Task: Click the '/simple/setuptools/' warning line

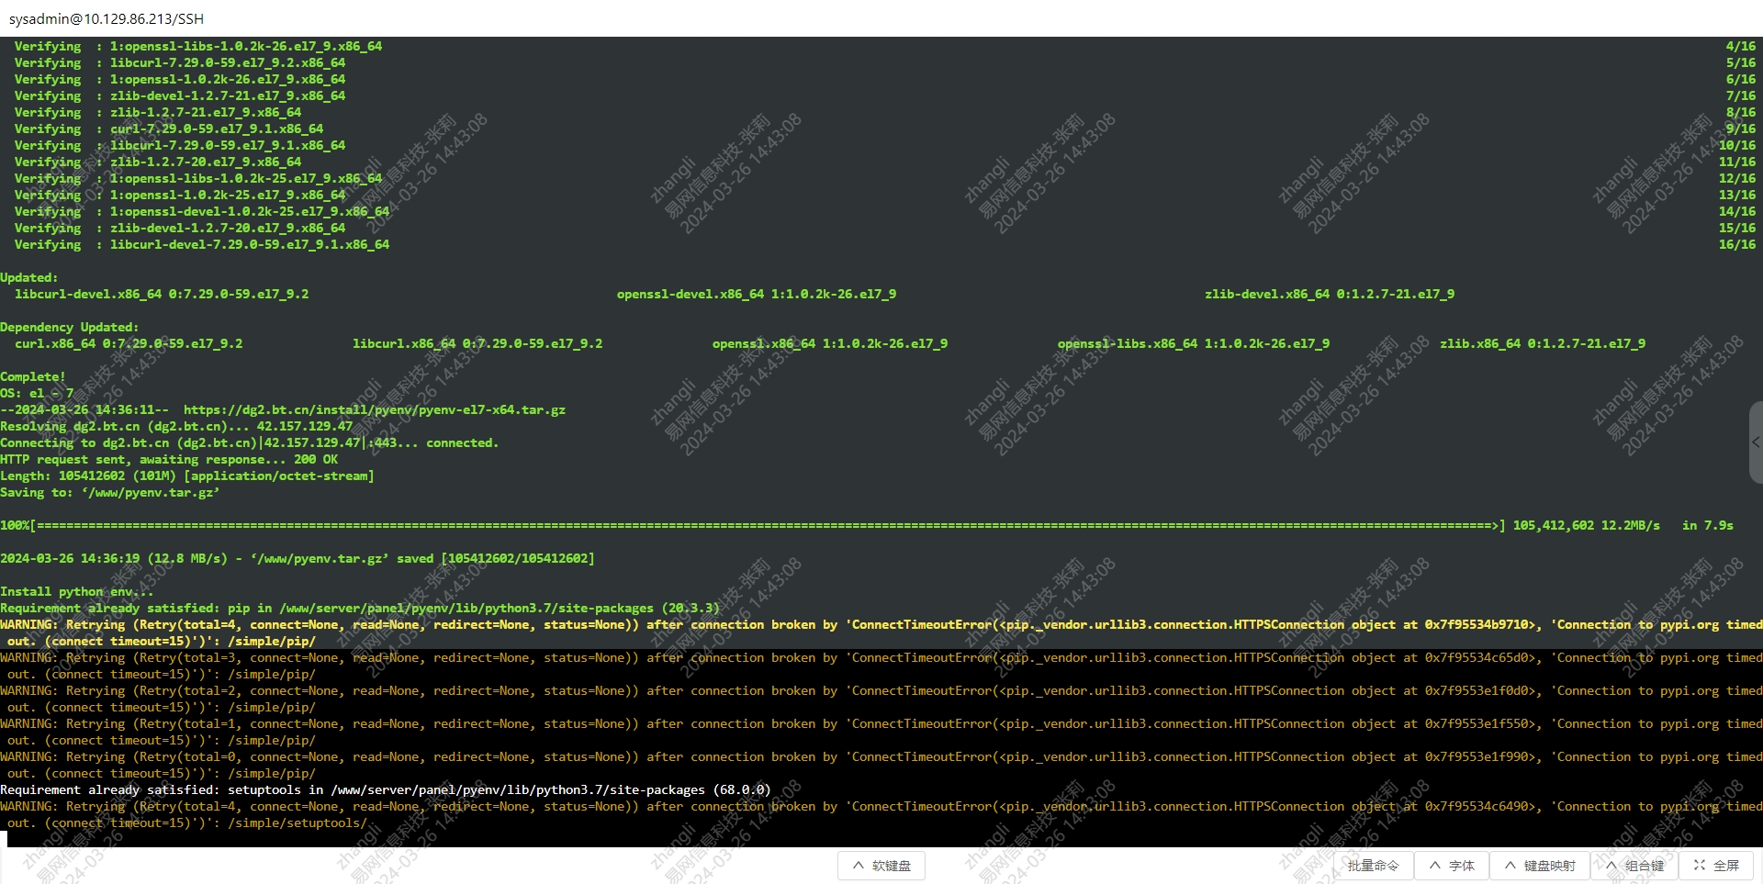Action: [881, 814]
